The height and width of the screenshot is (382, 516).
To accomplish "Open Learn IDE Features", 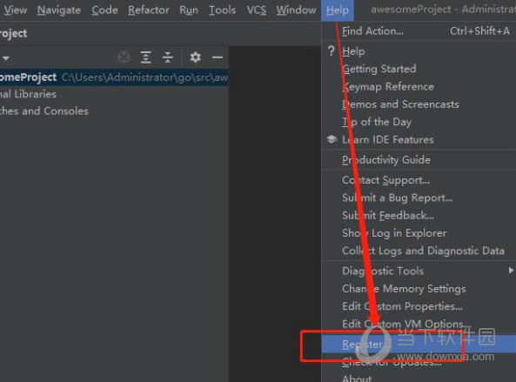I will (419, 140).
